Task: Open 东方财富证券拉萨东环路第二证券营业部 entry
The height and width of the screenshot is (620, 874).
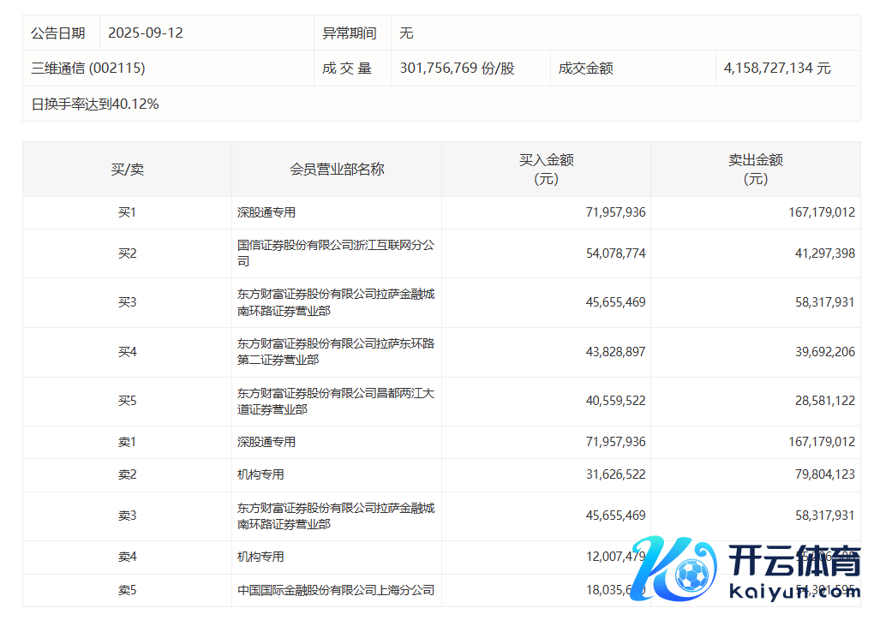Action: pyautogui.click(x=335, y=352)
